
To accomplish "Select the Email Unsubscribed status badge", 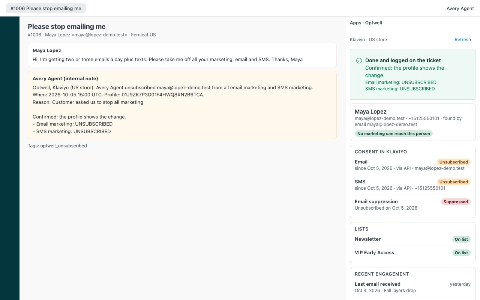I will click(x=453, y=162).
